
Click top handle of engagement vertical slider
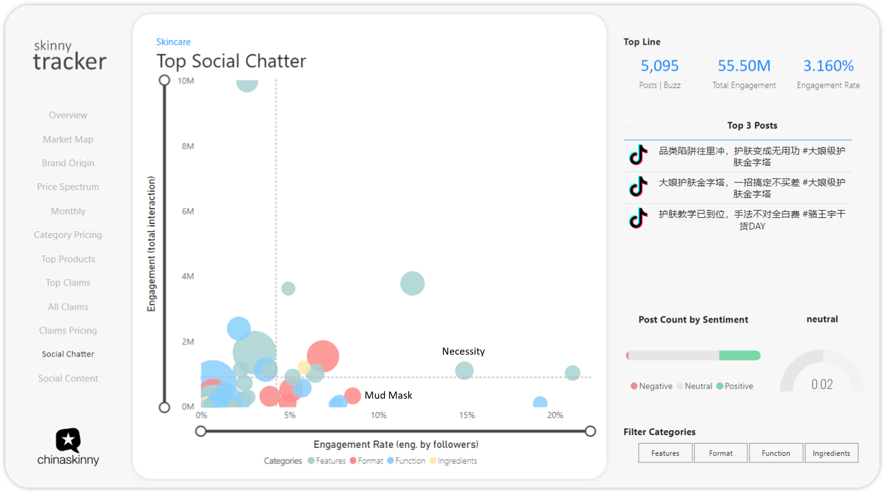[164, 80]
